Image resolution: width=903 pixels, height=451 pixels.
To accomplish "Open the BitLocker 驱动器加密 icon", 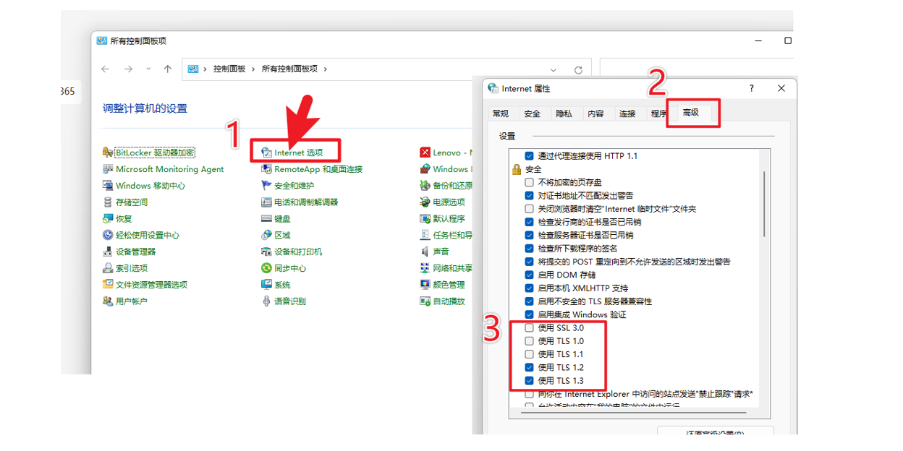I will click(x=108, y=153).
